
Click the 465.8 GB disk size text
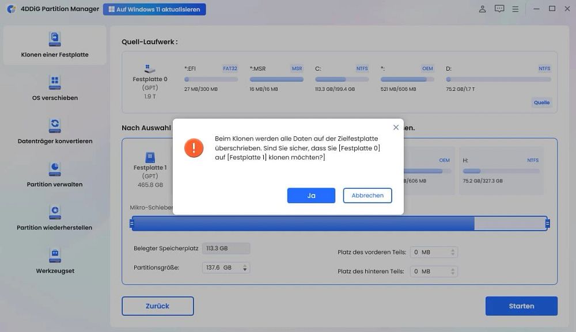(x=150, y=185)
